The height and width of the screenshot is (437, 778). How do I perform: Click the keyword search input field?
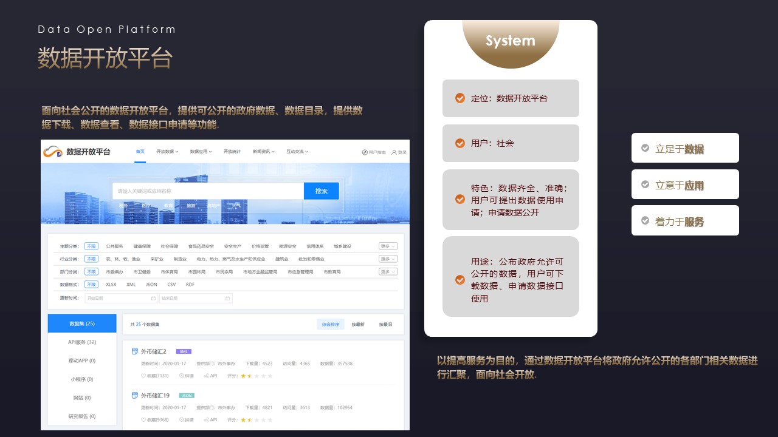(x=208, y=191)
